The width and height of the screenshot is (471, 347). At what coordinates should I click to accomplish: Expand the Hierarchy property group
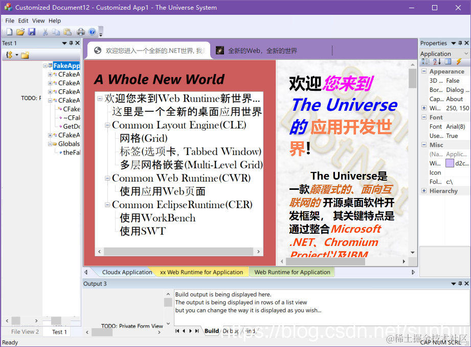(x=424, y=191)
